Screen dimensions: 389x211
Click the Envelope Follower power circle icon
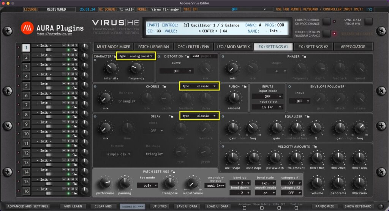(289, 86)
